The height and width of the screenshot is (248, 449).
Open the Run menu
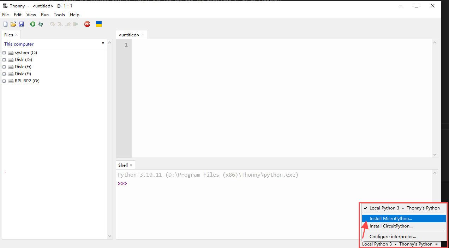[x=45, y=15]
